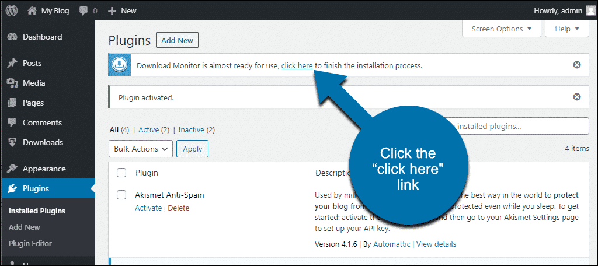Open Appearance via the paintbrush icon
The image size is (598, 266).
click(x=13, y=169)
